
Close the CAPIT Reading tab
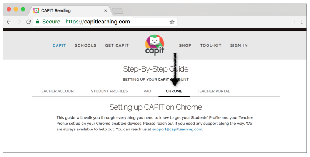tap(105, 11)
